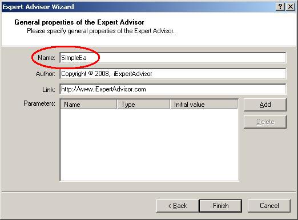Close the Expert Advisor Wizard window
This screenshot has width=298, height=220.
(x=291, y=7)
